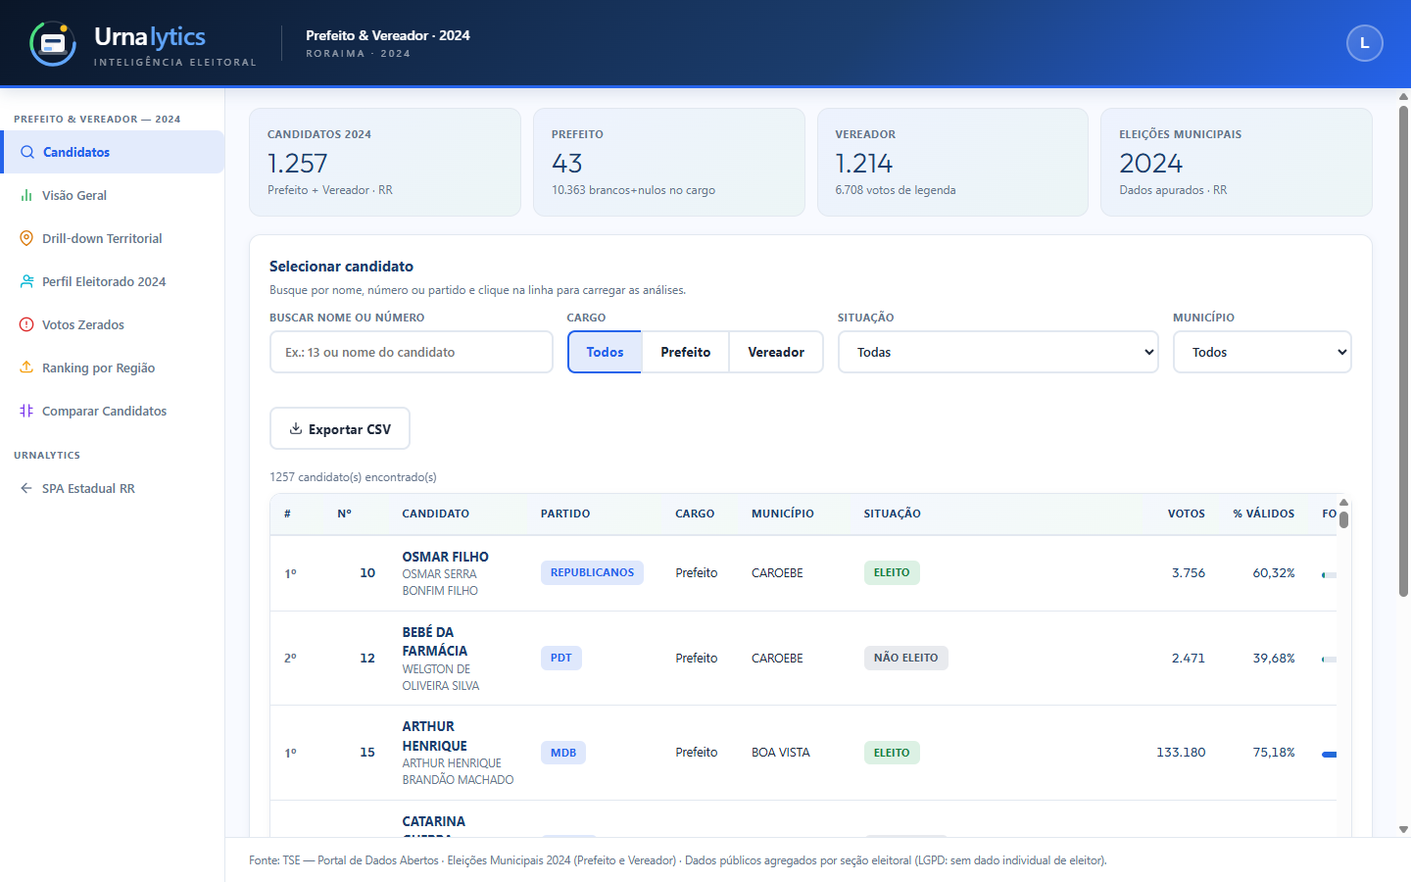Click the Votos Zerados alert circle icon
The height and width of the screenshot is (882, 1411).
(26, 324)
